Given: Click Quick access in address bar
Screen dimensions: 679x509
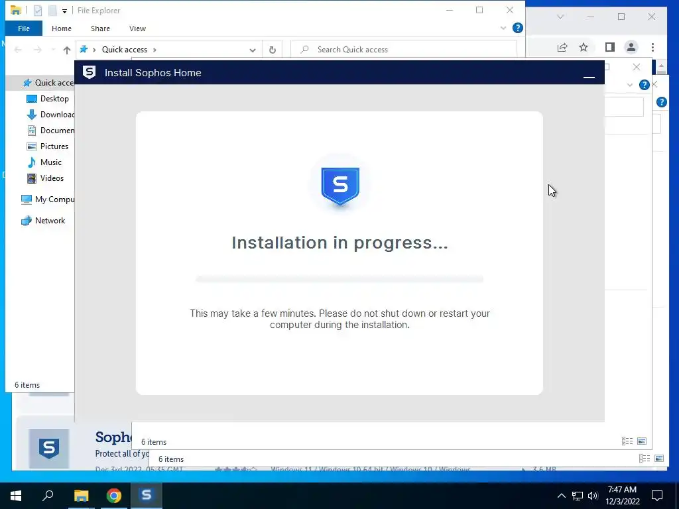Looking at the screenshot, I should (124, 49).
